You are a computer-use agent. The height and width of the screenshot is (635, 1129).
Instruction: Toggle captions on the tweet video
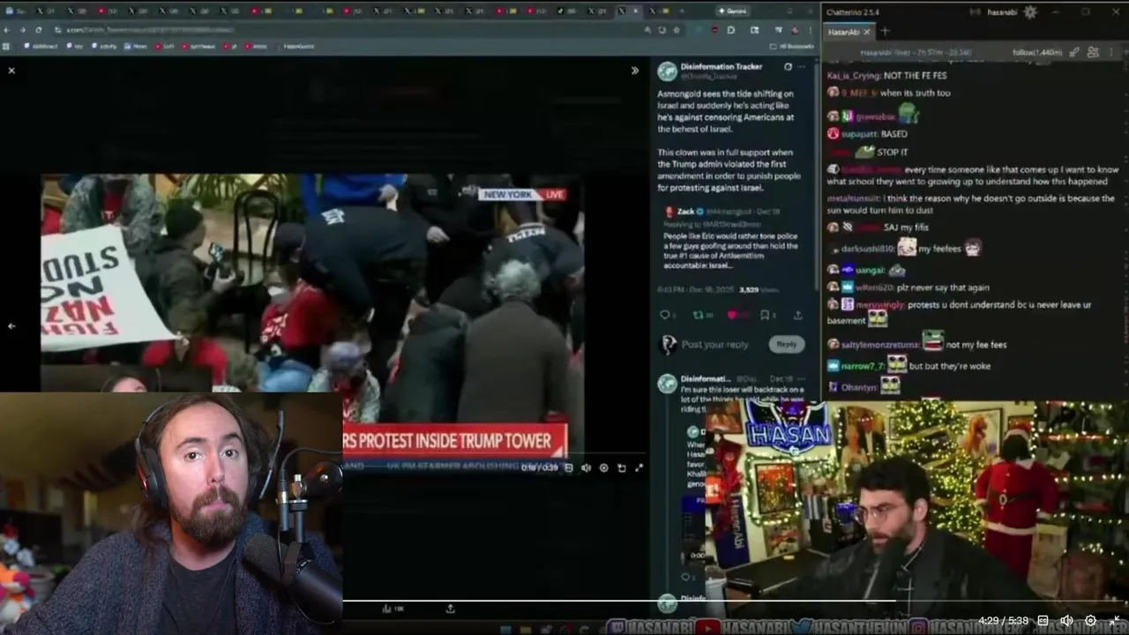(x=569, y=467)
